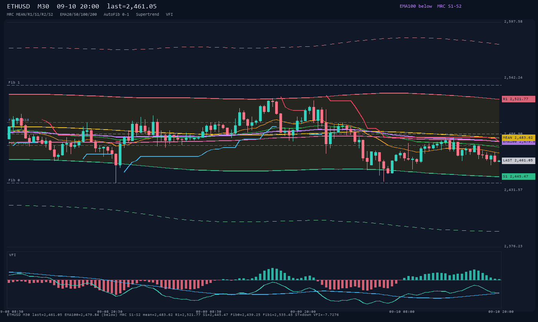Click Fib1=2,535.45 in the bottom status line
The image size is (538, 322).
click(278, 315)
